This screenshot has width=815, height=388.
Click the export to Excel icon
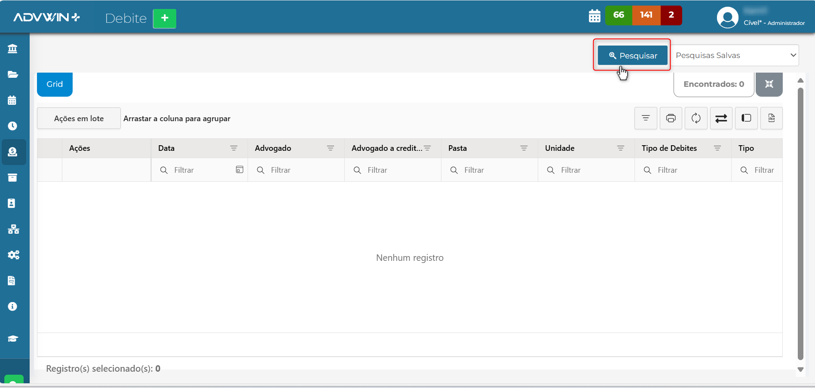[x=772, y=118]
